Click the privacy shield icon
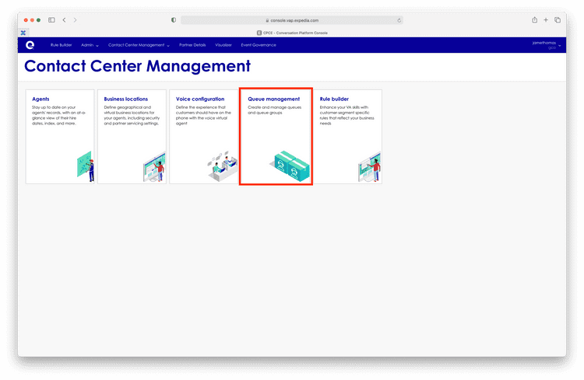 tap(174, 20)
